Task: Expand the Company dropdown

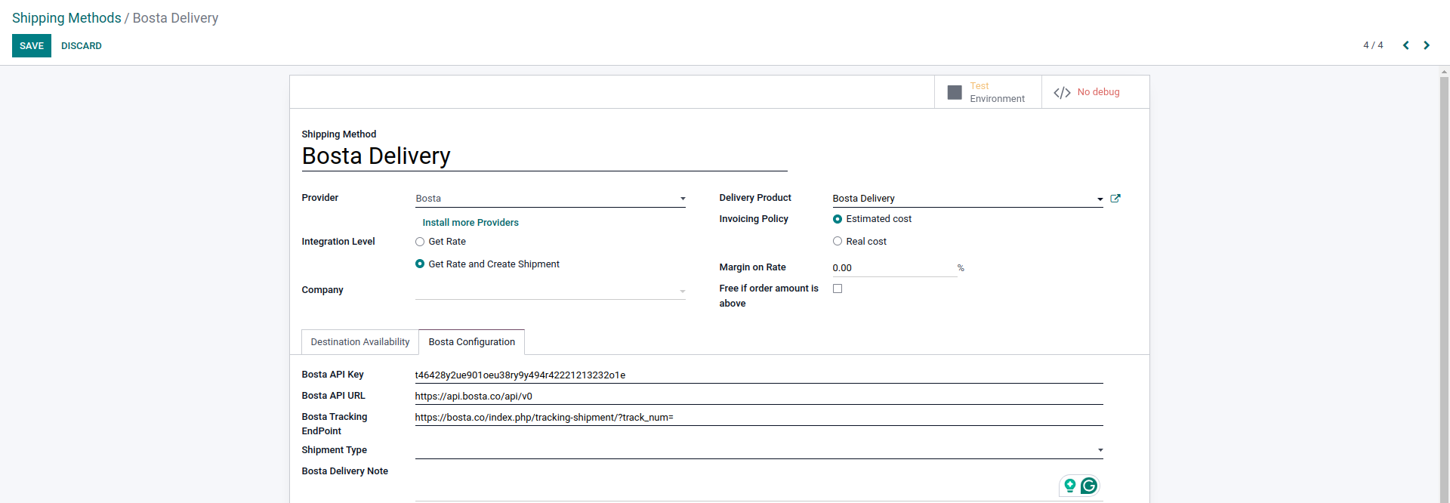Action: [x=551, y=291]
